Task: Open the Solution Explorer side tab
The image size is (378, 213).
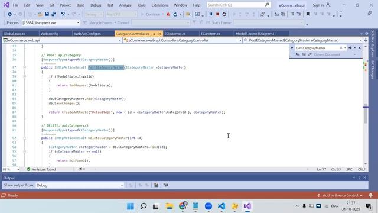Action: point(373,43)
